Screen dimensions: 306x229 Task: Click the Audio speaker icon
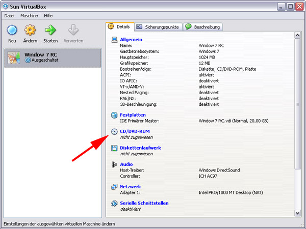tap(114, 164)
